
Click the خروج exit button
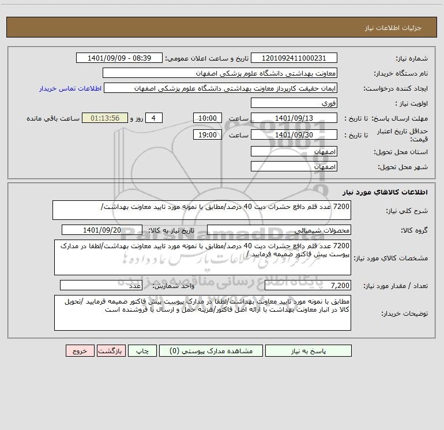click(80, 350)
